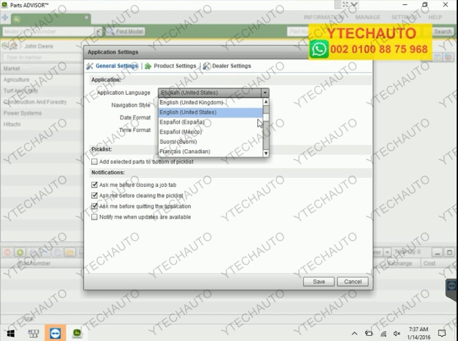The height and width of the screenshot is (341, 458).
Task: Focus the Model or PIN number field
Action: coord(48,32)
